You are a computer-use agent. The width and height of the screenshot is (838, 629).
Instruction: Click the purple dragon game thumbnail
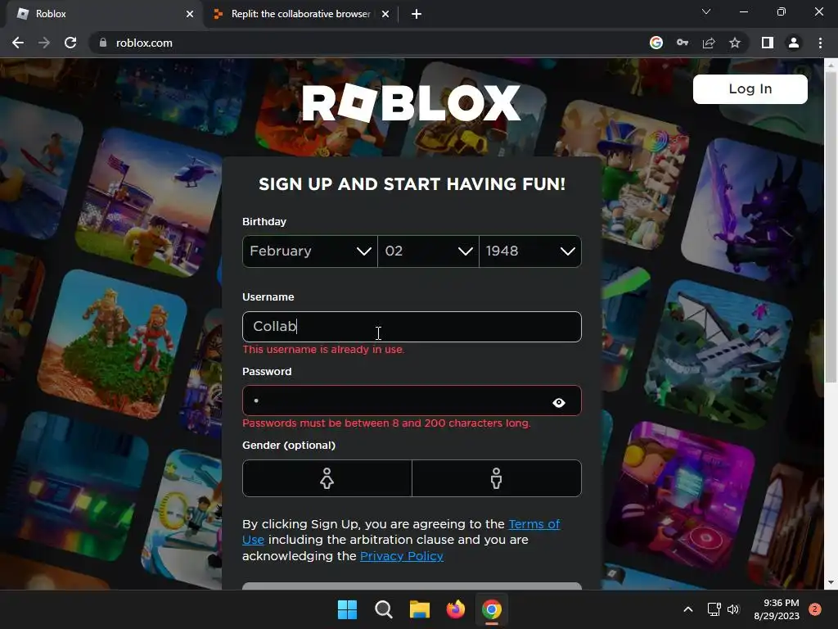(754, 211)
